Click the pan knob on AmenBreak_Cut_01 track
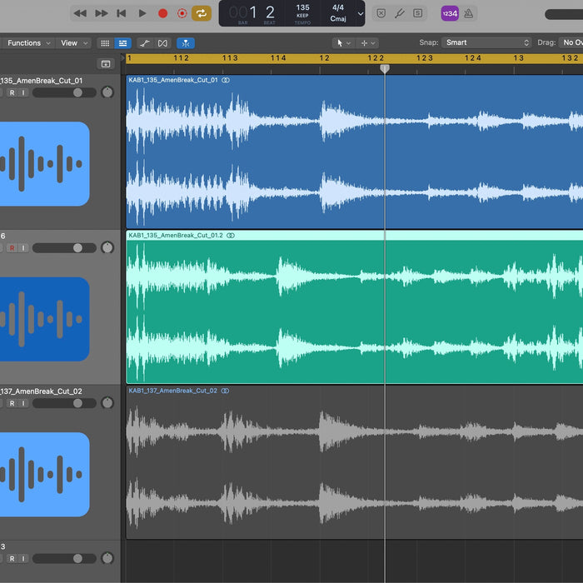The image size is (583, 583). 107,92
